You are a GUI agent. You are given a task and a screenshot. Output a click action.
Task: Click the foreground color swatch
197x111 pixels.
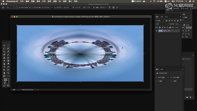coord(5,80)
